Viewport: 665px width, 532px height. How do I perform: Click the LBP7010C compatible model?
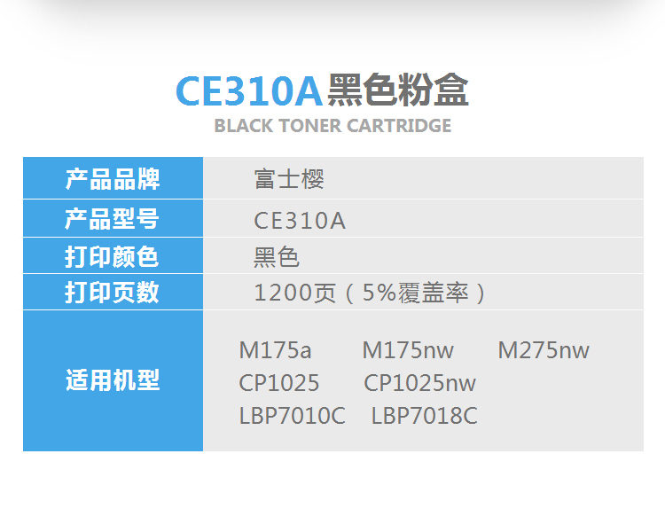pyautogui.click(x=293, y=416)
